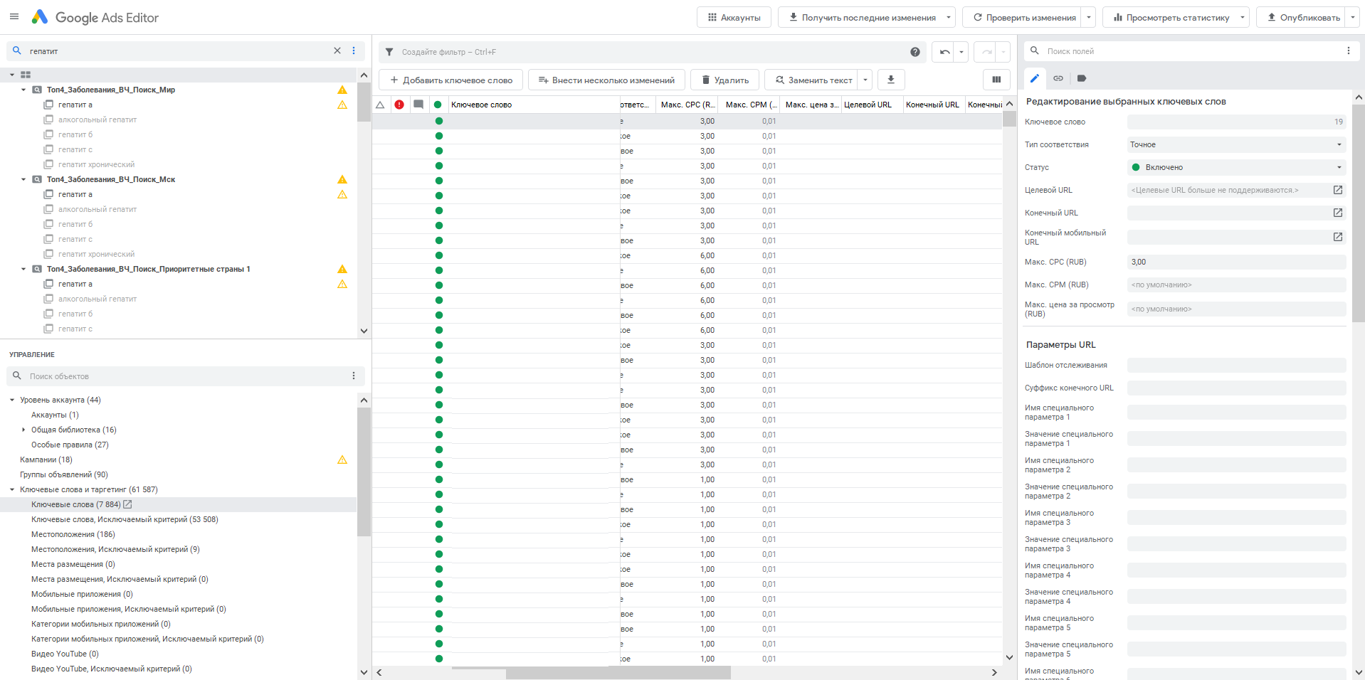Click the errors column header icon

pos(399,105)
